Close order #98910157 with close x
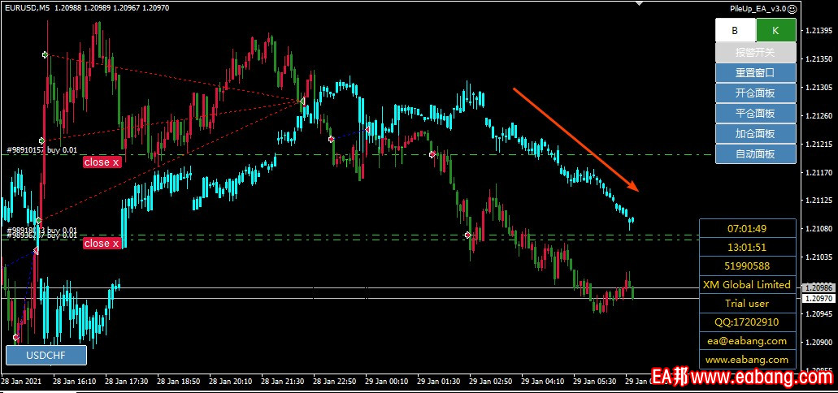 click(x=102, y=162)
